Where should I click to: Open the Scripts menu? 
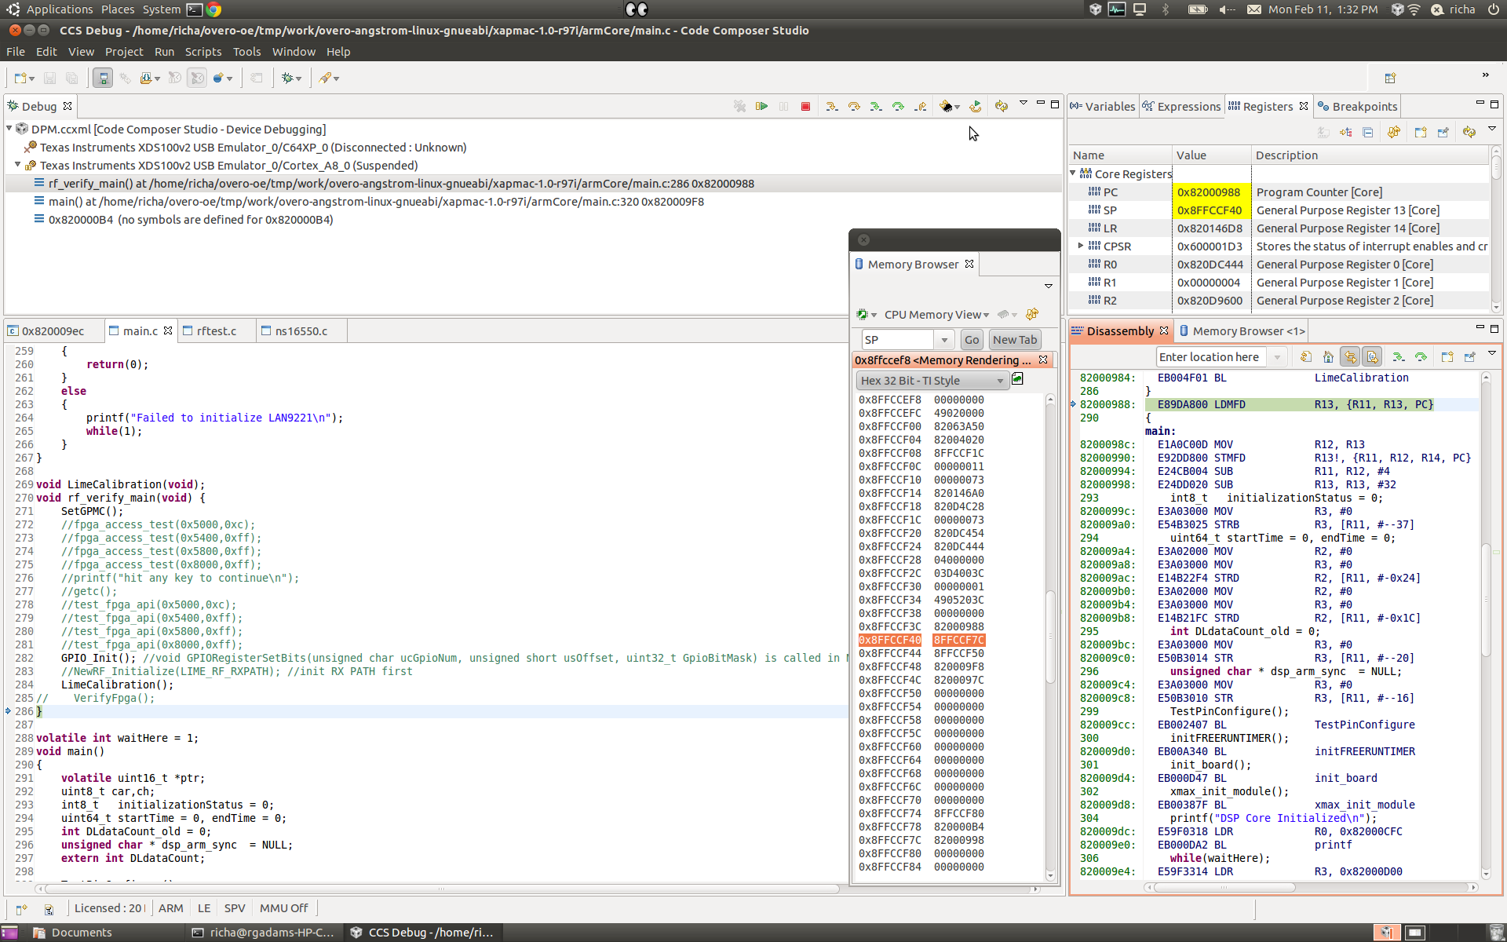point(203,52)
